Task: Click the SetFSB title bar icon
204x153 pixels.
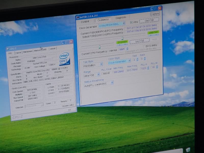Action: click(x=78, y=17)
